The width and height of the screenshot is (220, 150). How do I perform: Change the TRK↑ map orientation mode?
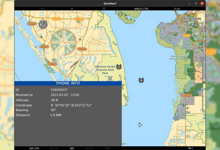[190, 148]
